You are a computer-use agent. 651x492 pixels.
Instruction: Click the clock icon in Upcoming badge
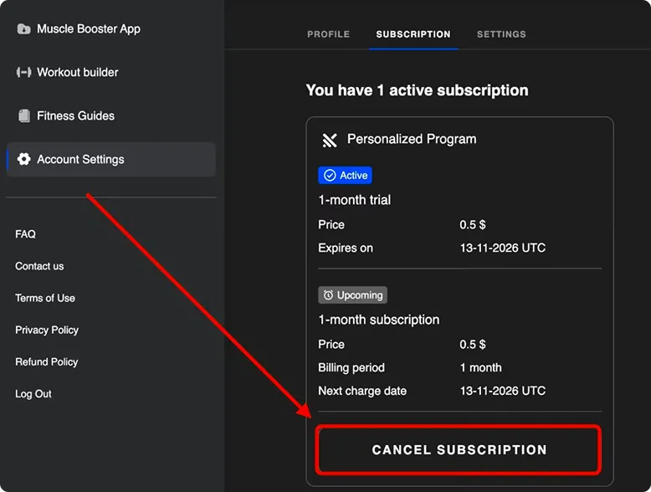[328, 295]
